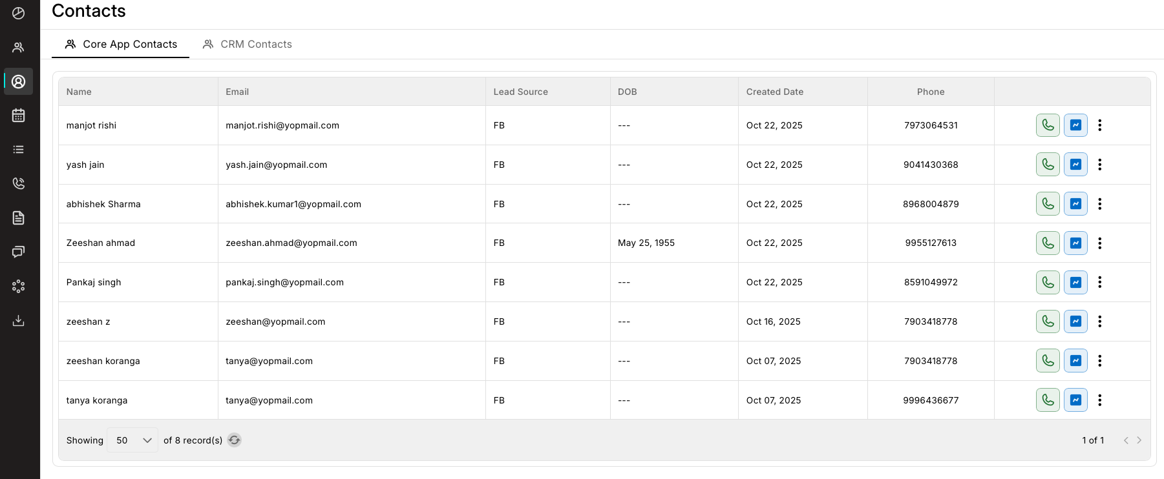Open the call logs phone icon in sidebar
The width and height of the screenshot is (1164, 479).
point(19,183)
